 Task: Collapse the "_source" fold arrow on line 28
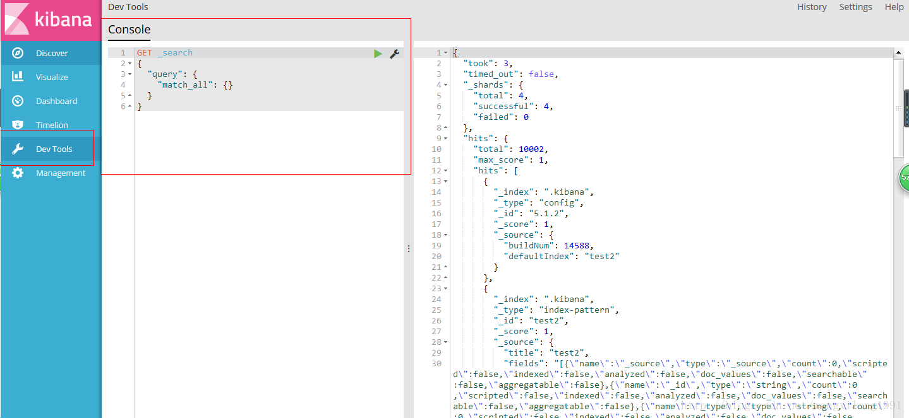pyautogui.click(x=445, y=342)
